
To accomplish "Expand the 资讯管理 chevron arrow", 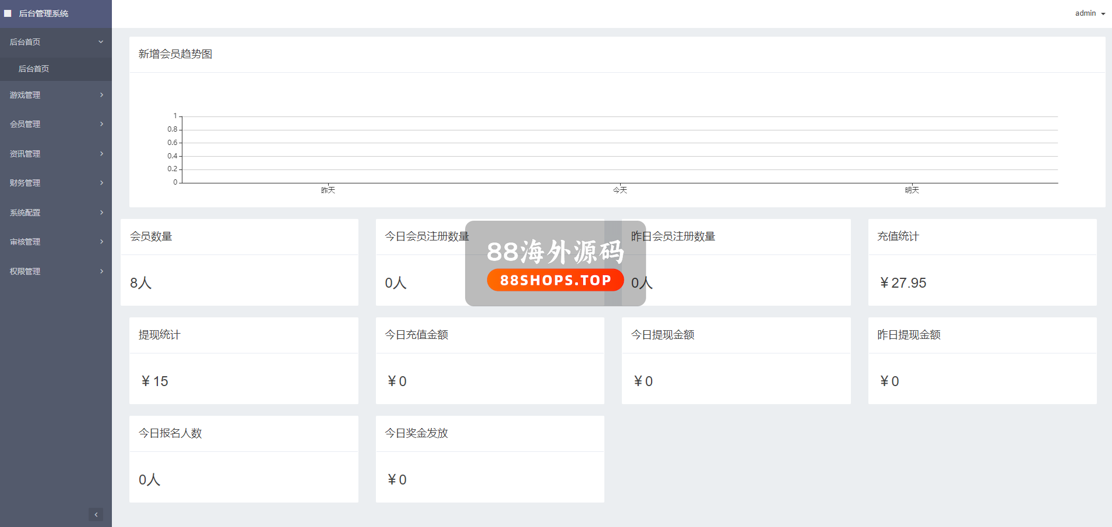I will 101,154.
